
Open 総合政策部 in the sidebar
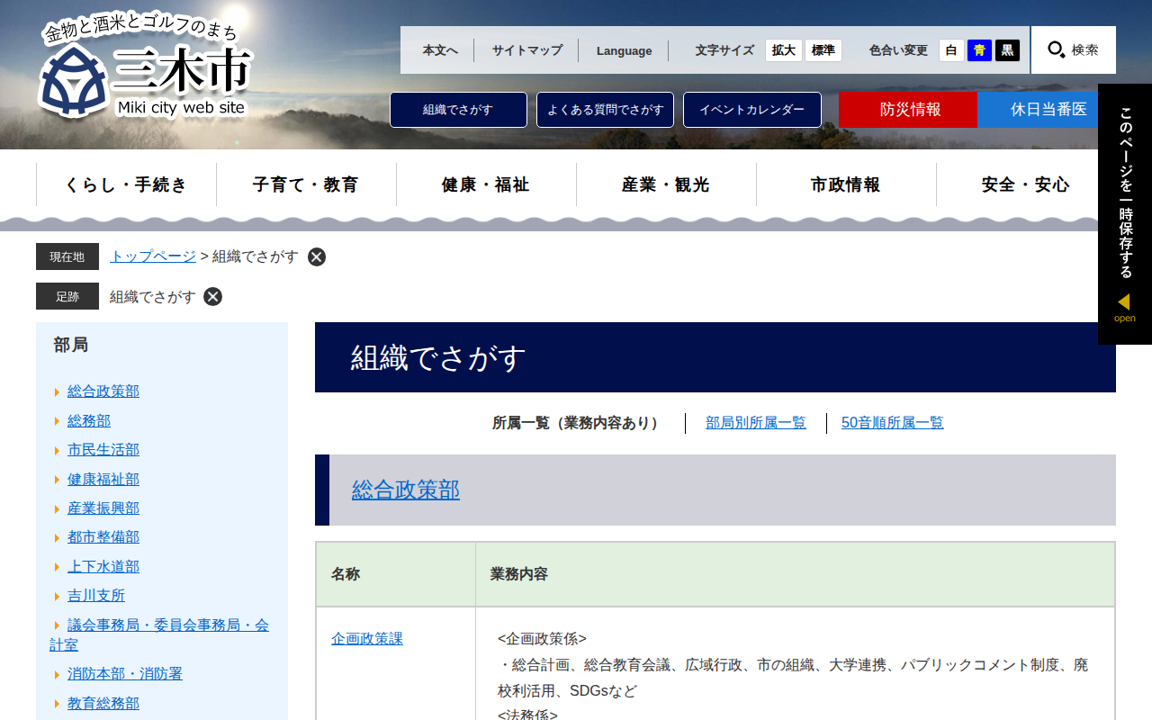click(103, 391)
